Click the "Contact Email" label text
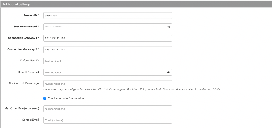The height and width of the screenshot is (128, 272). click(x=30, y=120)
